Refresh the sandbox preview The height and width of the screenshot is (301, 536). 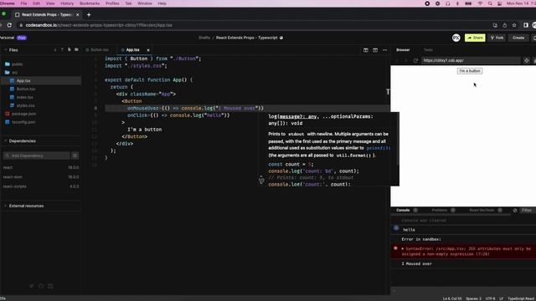coord(415,60)
